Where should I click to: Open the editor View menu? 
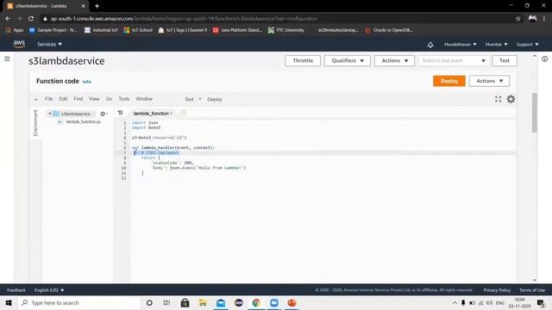pos(94,99)
